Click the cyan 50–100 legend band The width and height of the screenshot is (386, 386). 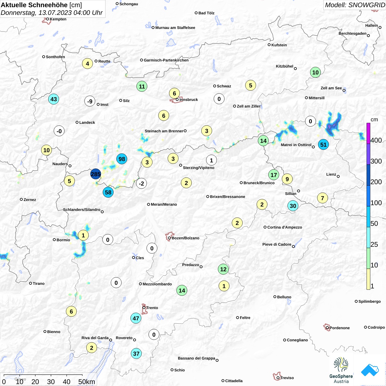coord(368,217)
